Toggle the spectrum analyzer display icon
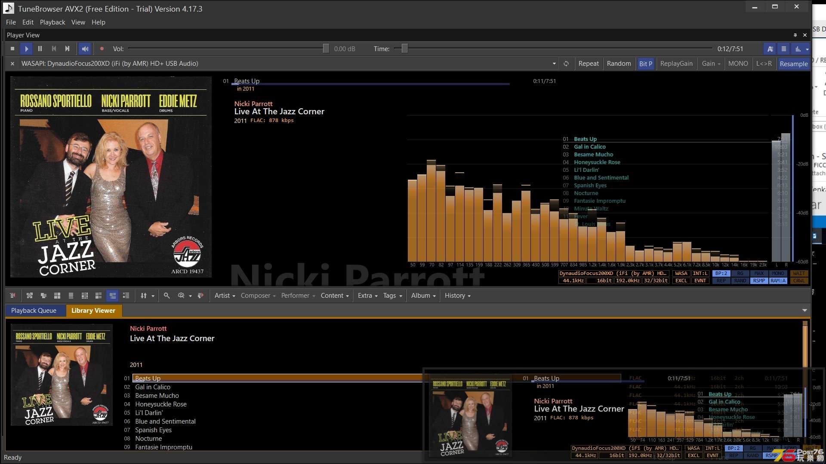 coord(798,49)
